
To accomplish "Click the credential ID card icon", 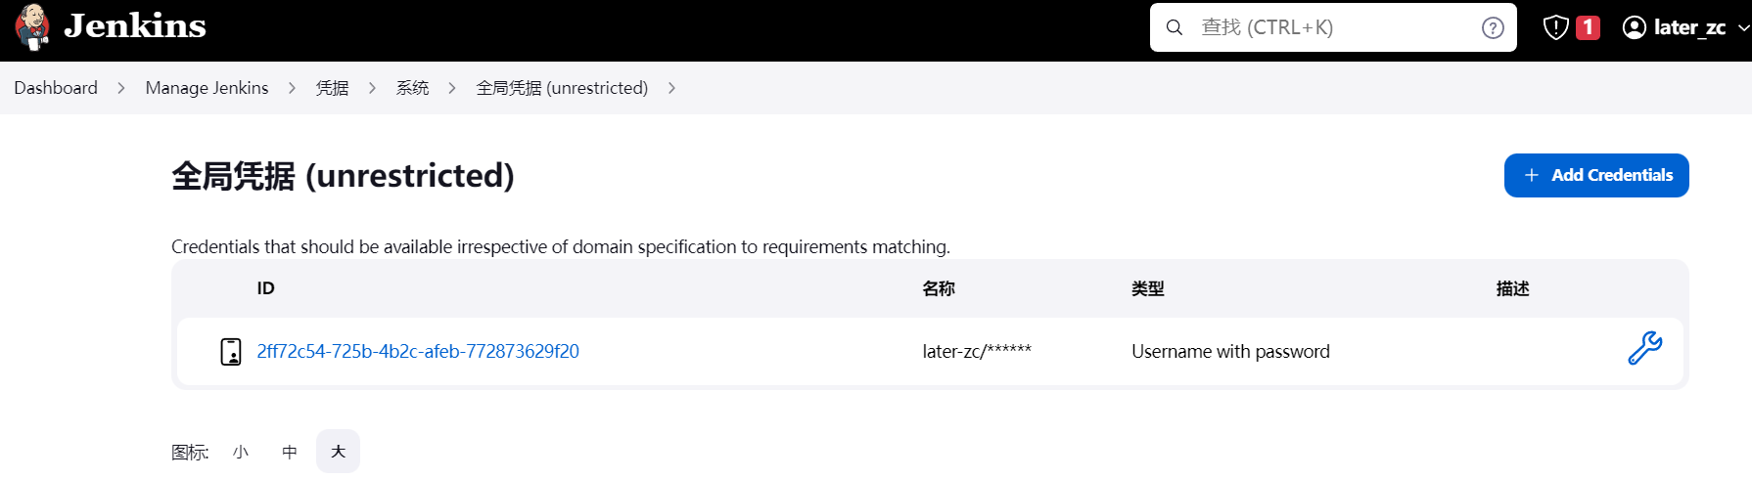I will click(x=231, y=351).
